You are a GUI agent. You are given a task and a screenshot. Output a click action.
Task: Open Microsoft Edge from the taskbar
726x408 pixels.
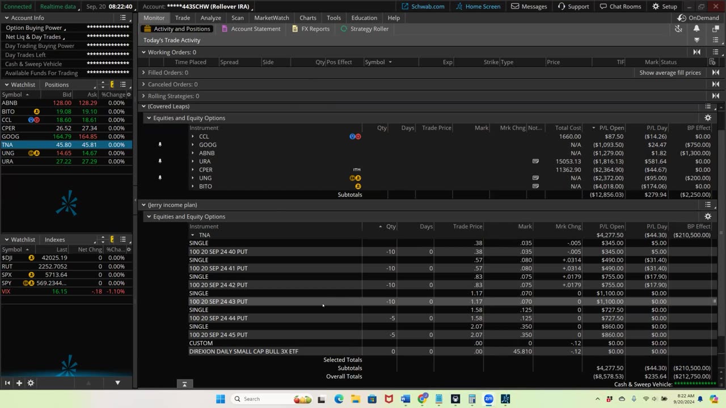(339, 399)
